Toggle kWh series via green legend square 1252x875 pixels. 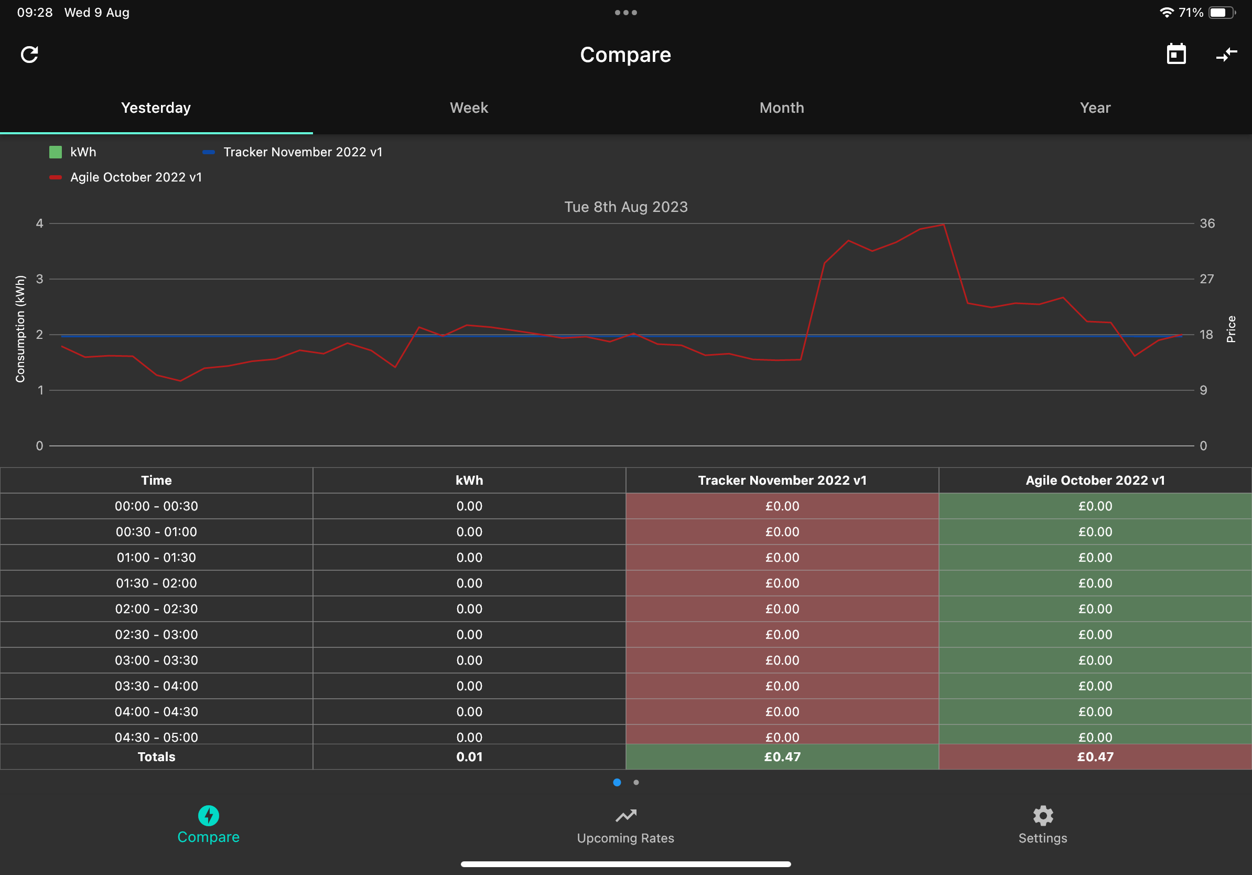(x=56, y=152)
